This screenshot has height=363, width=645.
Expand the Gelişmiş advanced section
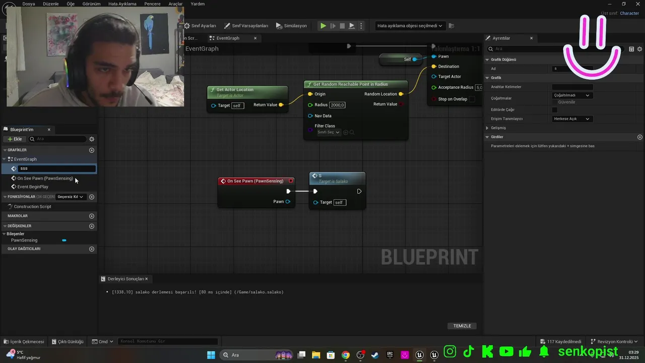[487, 128]
